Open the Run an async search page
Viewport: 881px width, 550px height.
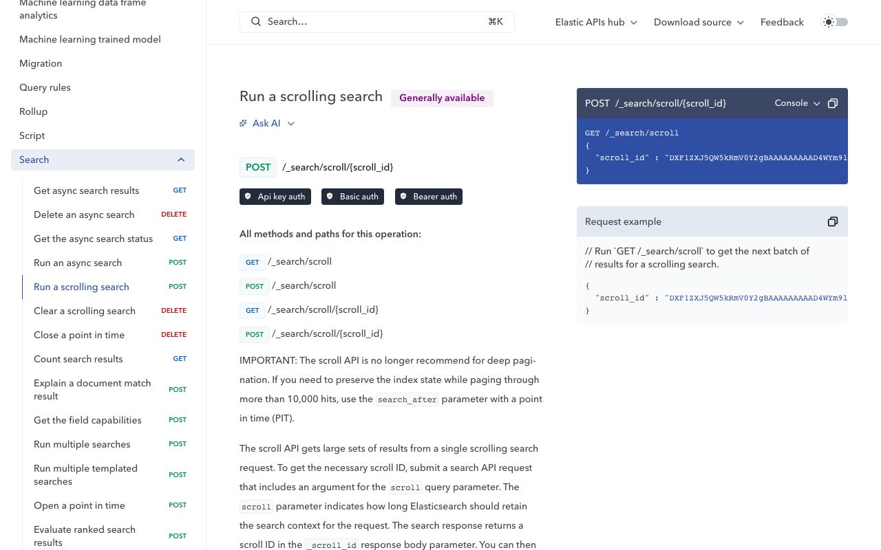pyautogui.click(x=78, y=263)
